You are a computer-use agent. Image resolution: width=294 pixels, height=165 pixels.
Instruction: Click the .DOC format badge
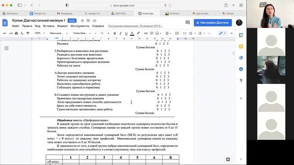pos(72,21)
